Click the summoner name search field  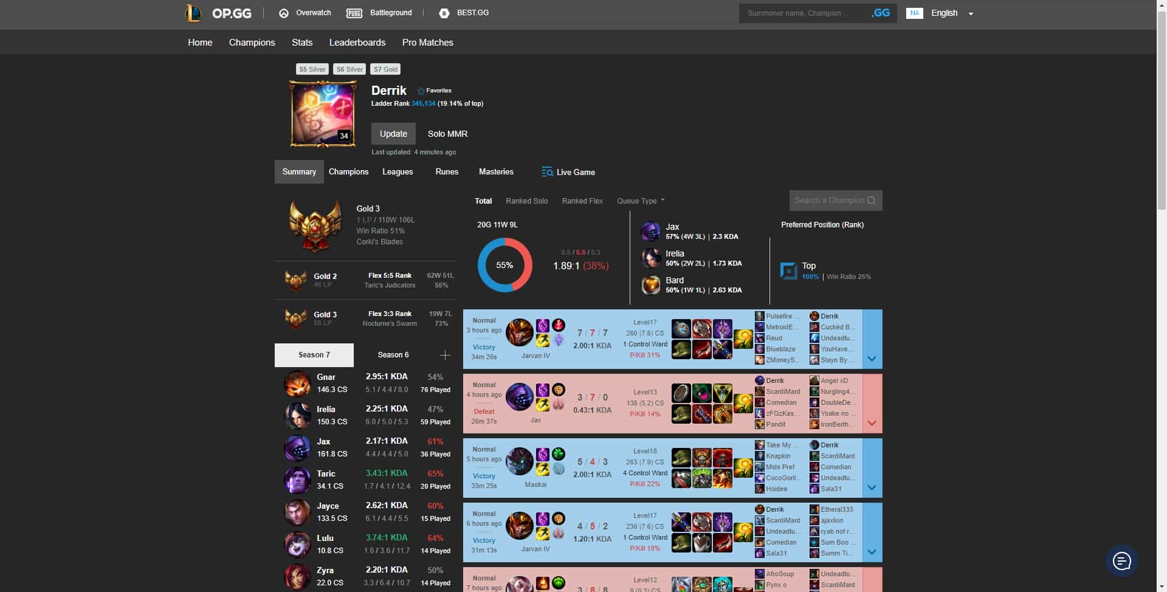coord(802,13)
